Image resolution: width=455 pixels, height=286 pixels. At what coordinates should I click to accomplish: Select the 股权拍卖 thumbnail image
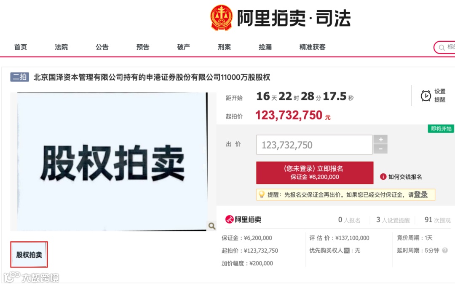pos(29,255)
